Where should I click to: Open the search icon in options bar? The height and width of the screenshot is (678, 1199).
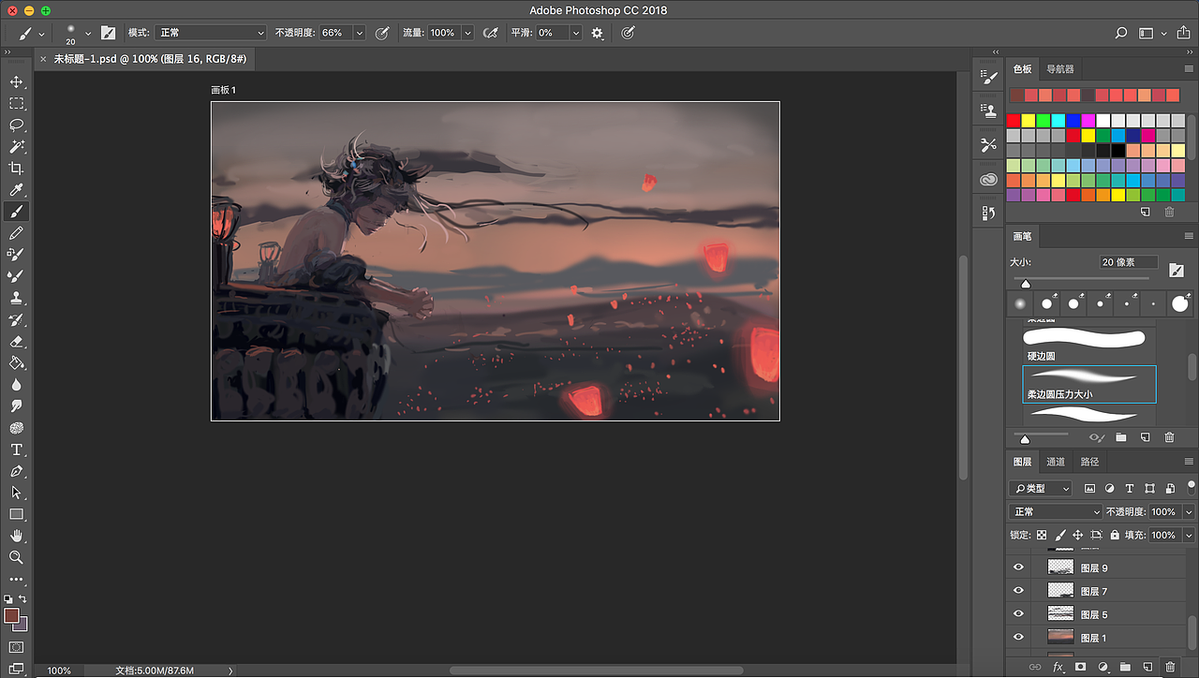point(1121,33)
